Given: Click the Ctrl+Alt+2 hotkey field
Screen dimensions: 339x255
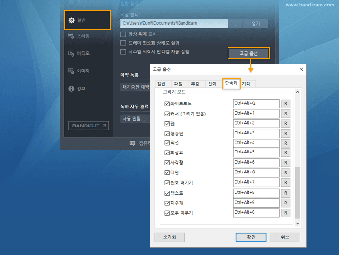Looking at the screenshot, I should click(x=256, y=123).
